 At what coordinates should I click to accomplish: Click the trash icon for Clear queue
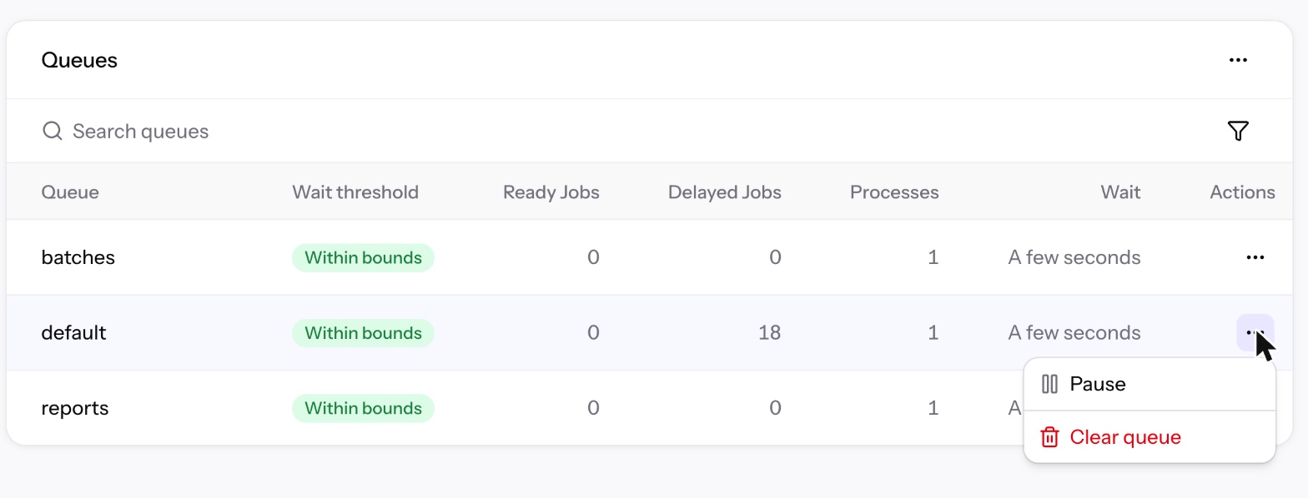1049,437
